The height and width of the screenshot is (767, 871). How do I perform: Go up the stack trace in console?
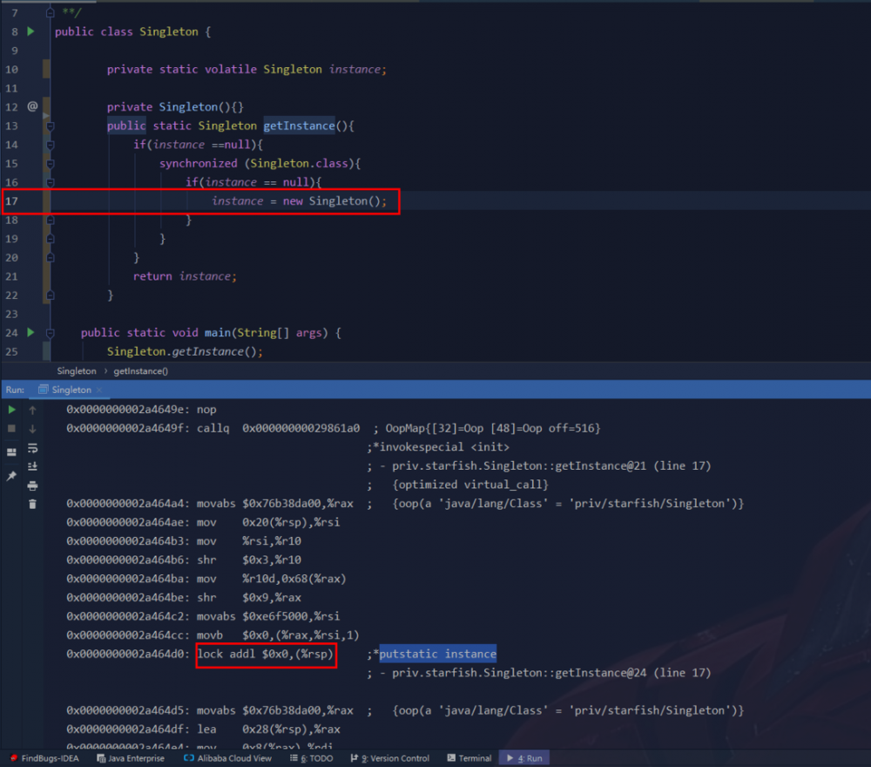(33, 410)
